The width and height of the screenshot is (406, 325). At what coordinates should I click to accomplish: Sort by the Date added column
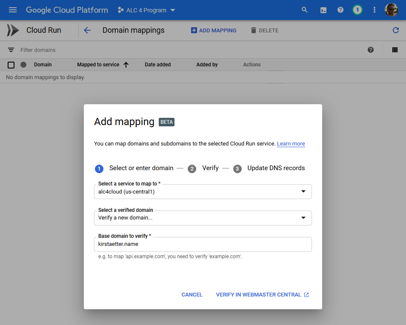click(x=158, y=65)
